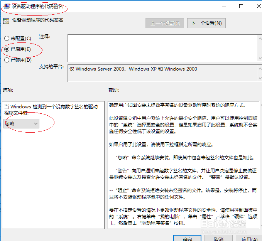Click the 确定 button
Viewport: 262px width, 241px height.
pos(187,239)
